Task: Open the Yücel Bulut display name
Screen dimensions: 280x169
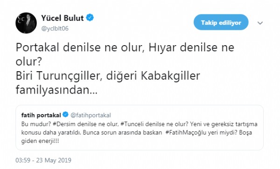Action: (63, 18)
